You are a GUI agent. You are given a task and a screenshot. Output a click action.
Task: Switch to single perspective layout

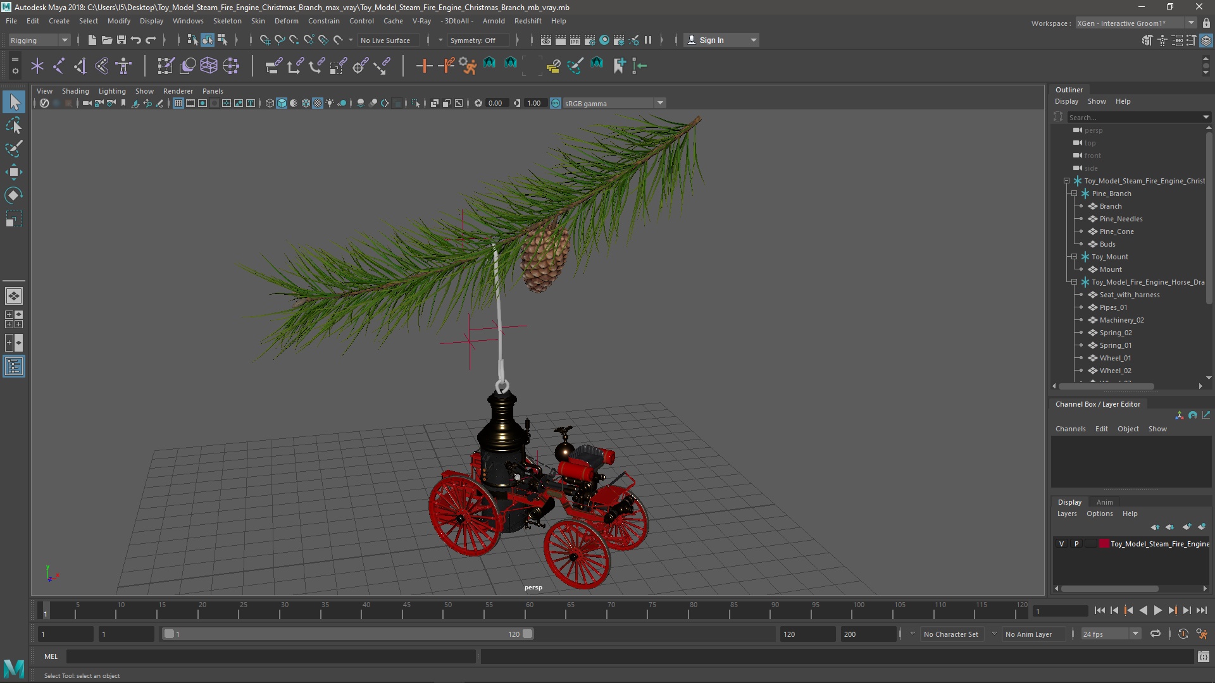[14, 295]
